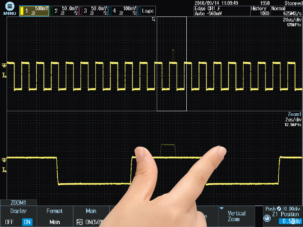The width and height of the screenshot is (303, 227).
Task: Click the trigger level marker on main waveform
Action: pyautogui.click(x=4, y=75)
